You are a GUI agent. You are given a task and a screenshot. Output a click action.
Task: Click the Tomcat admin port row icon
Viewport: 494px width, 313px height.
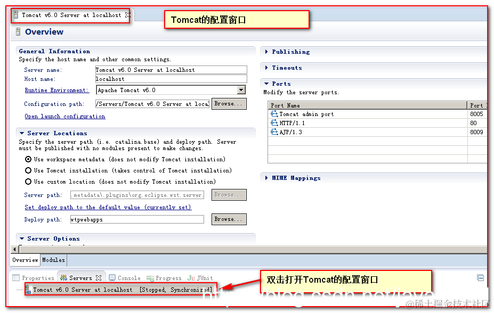(274, 114)
